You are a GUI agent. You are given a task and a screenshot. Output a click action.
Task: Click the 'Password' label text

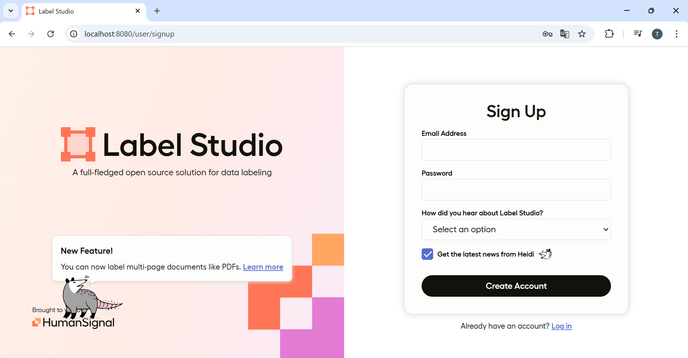(437, 173)
